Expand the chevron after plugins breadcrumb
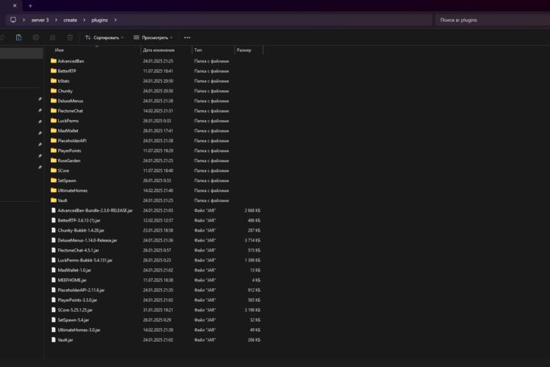The image size is (550, 367). click(115, 20)
